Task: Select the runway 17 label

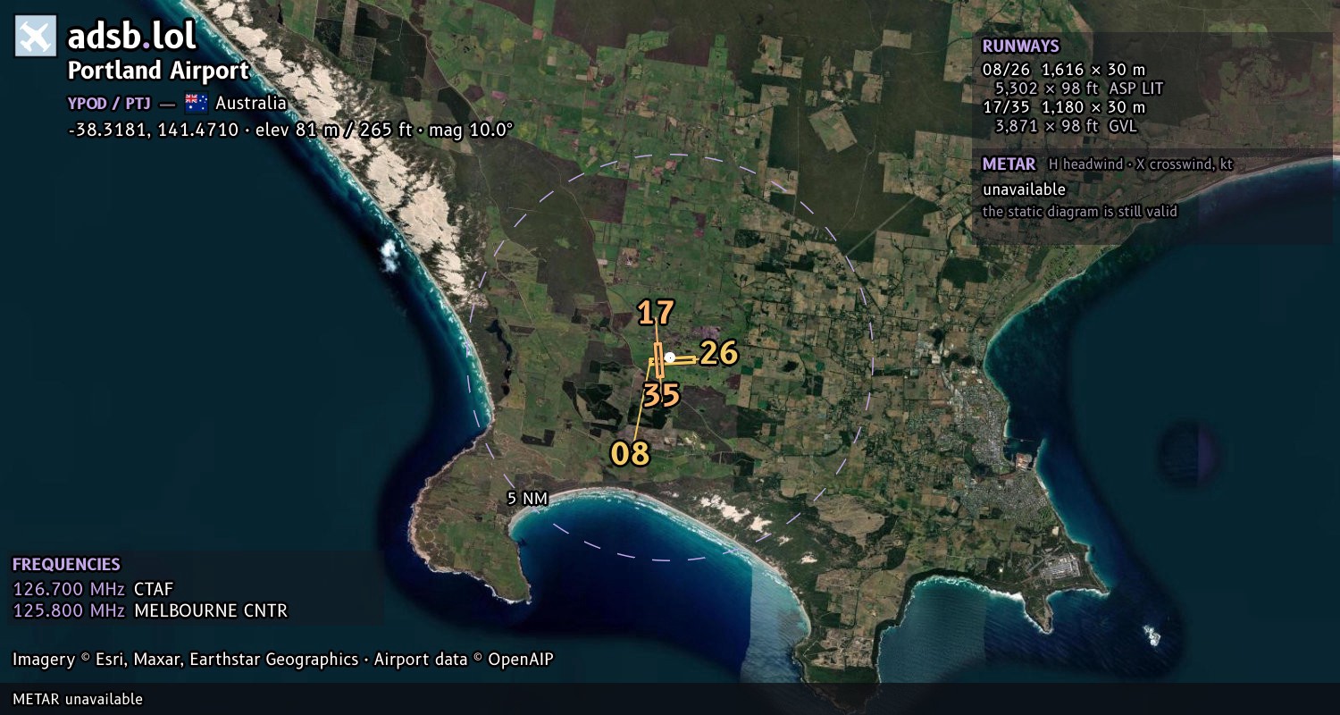Action: 655,313
